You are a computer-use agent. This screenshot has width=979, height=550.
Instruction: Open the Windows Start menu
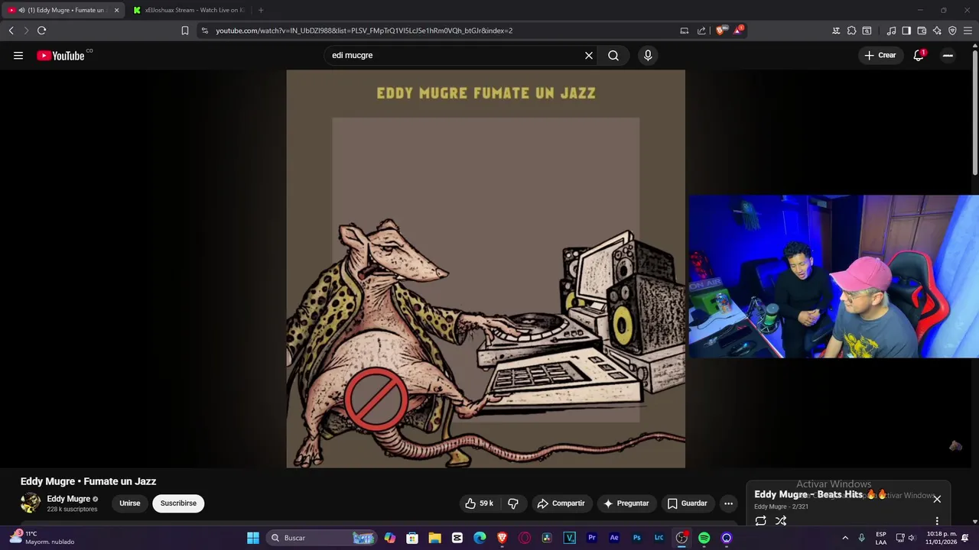253,538
